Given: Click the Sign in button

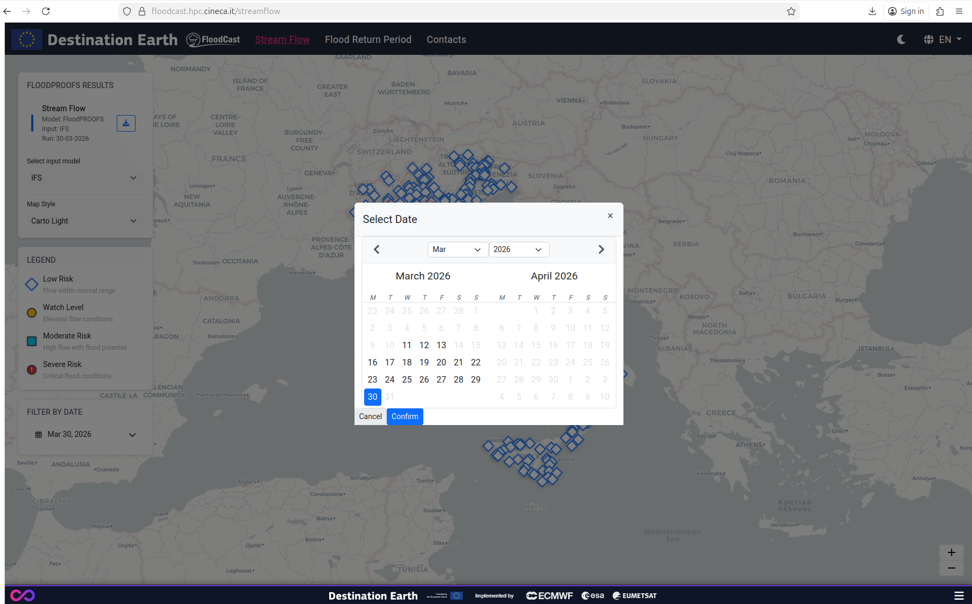Looking at the screenshot, I should pyautogui.click(x=906, y=11).
